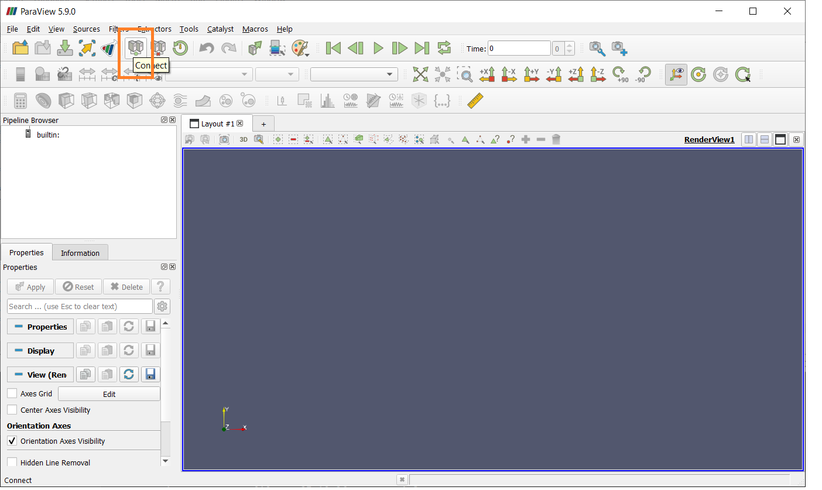Viewport: 822px width, 490px height.
Task: Jump to the first animation frame
Action: coord(333,48)
